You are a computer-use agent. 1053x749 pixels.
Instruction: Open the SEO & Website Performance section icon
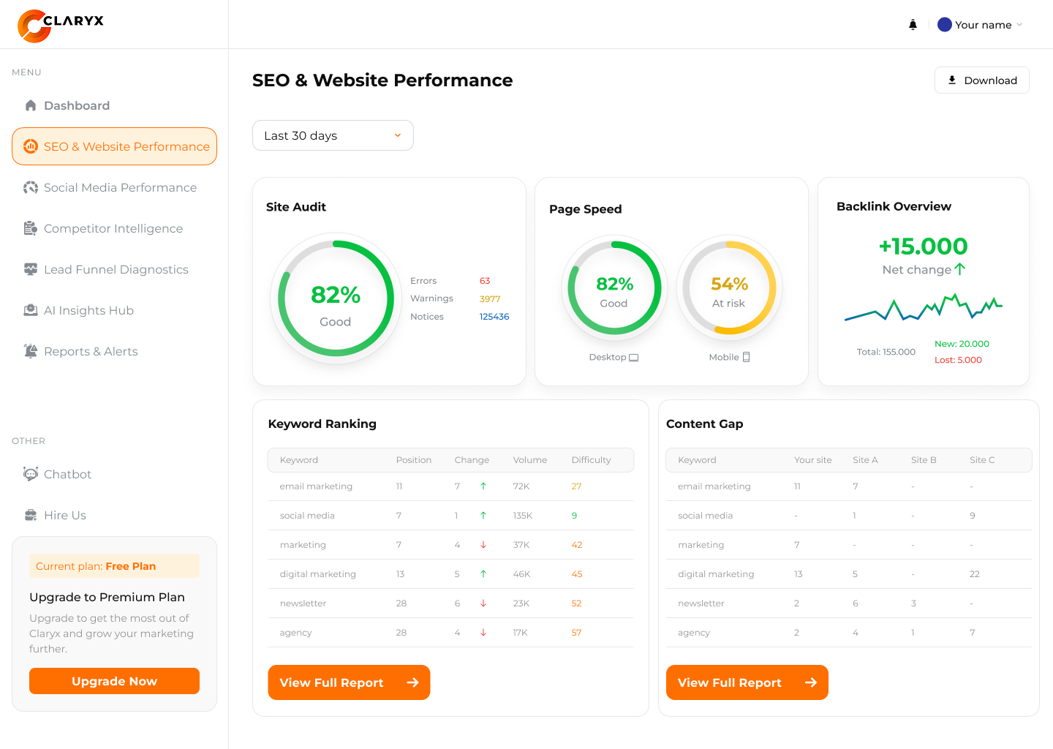point(31,146)
